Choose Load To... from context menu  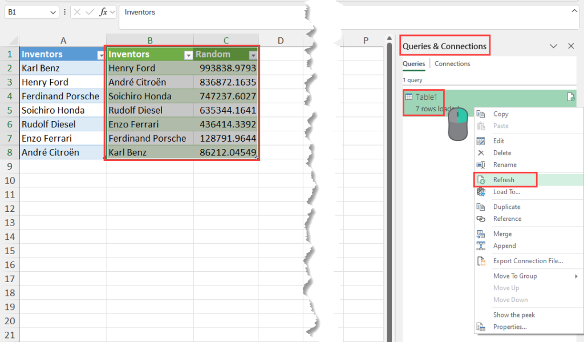(x=506, y=192)
